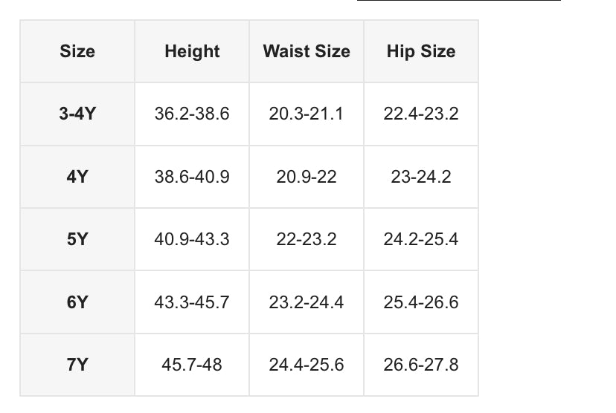Click the 7Y size row label

pos(77,365)
